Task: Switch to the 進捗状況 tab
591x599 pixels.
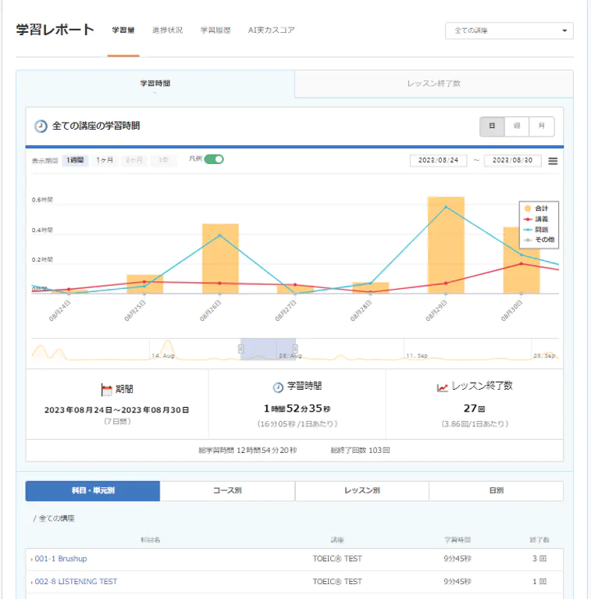Action: click(x=168, y=30)
